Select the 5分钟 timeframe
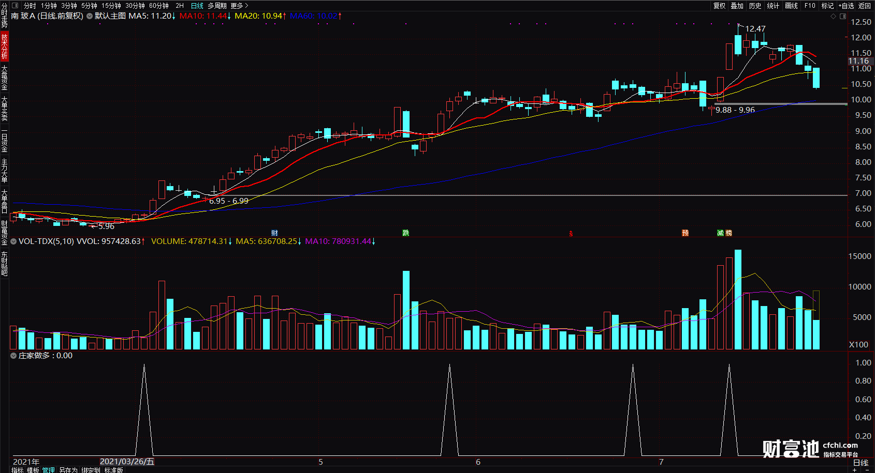Image resolution: width=875 pixels, height=473 pixels. click(x=89, y=6)
